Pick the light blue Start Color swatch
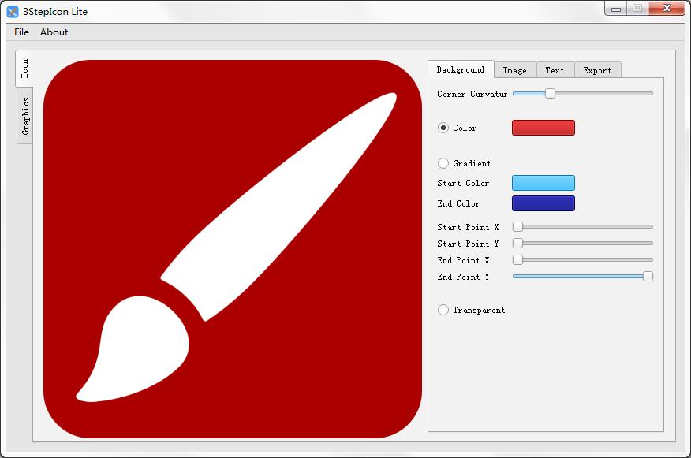 (x=543, y=183)
